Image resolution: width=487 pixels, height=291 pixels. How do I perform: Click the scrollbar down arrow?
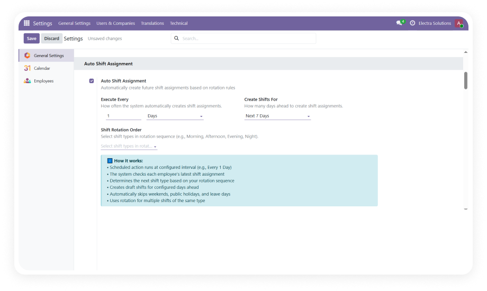point(466,209)
